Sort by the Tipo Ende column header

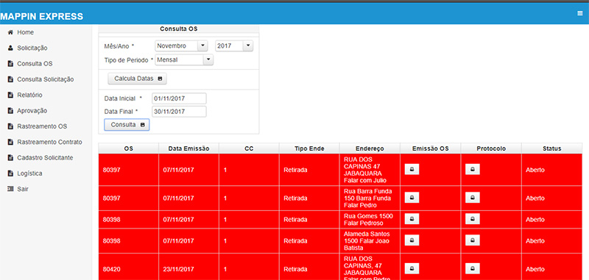click(x=309, y=148)
